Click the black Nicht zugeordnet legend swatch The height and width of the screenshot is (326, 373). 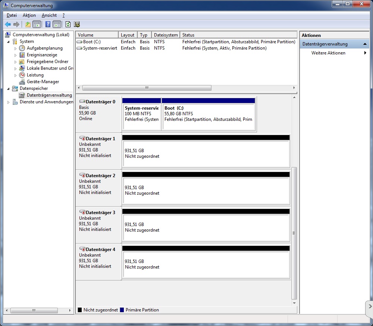tap(80, 310)
